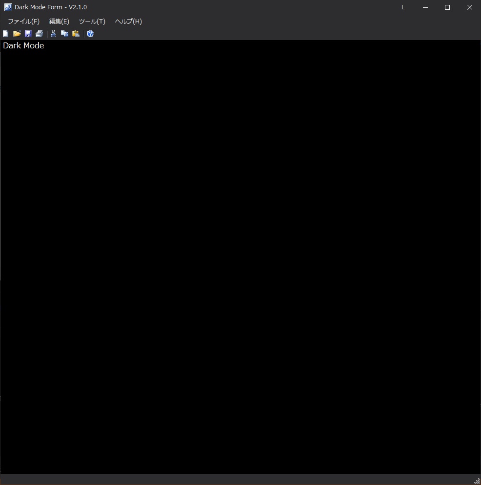Maximize the Dark Mode Form window
Image resolution: width=481 pixels, height=485 pixels.
pos(447,7)
